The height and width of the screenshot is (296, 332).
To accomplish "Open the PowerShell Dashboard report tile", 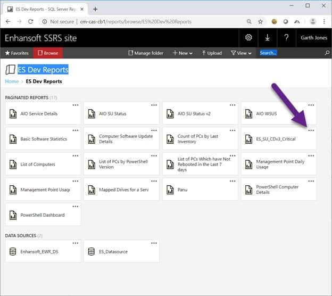I will (x=43, y=215).
